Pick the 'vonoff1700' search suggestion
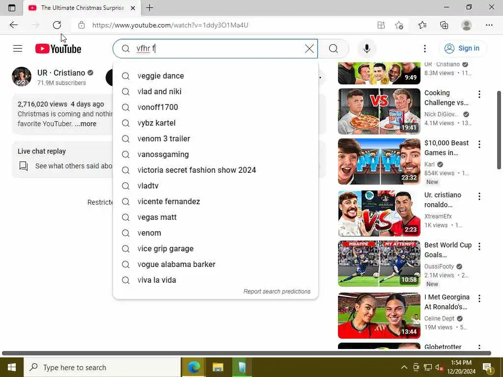503x377 pixels. (216, 107)
